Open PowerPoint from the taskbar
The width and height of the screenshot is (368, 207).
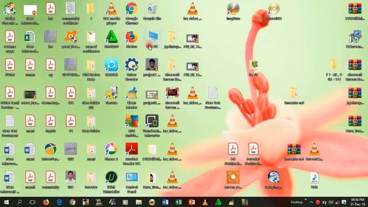coord(191,202)
